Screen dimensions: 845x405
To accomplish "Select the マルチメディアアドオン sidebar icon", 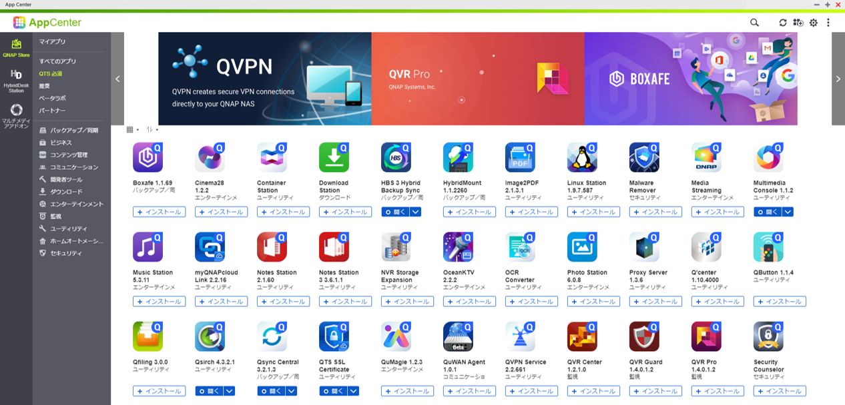I will click(x=16, y=115).
